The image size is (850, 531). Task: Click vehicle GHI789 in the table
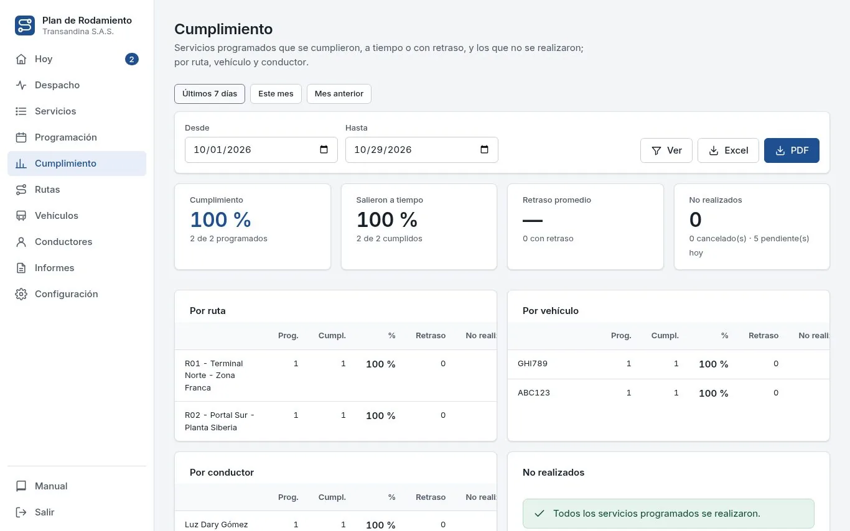pyautogui.click(x=533, y=364)
